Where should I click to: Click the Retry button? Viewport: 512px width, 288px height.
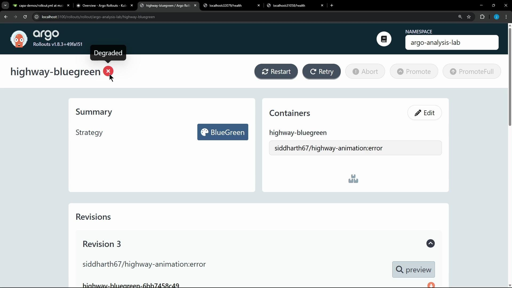[x=322, y=71]
